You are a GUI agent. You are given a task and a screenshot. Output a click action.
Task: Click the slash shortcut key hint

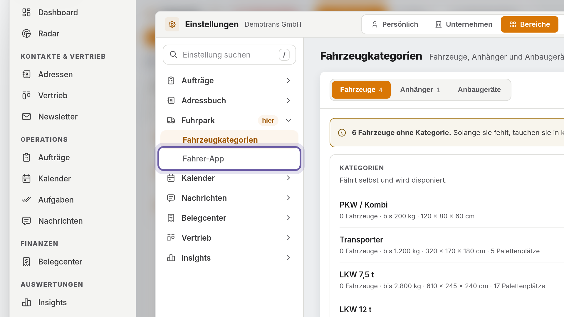pos(284,55)
